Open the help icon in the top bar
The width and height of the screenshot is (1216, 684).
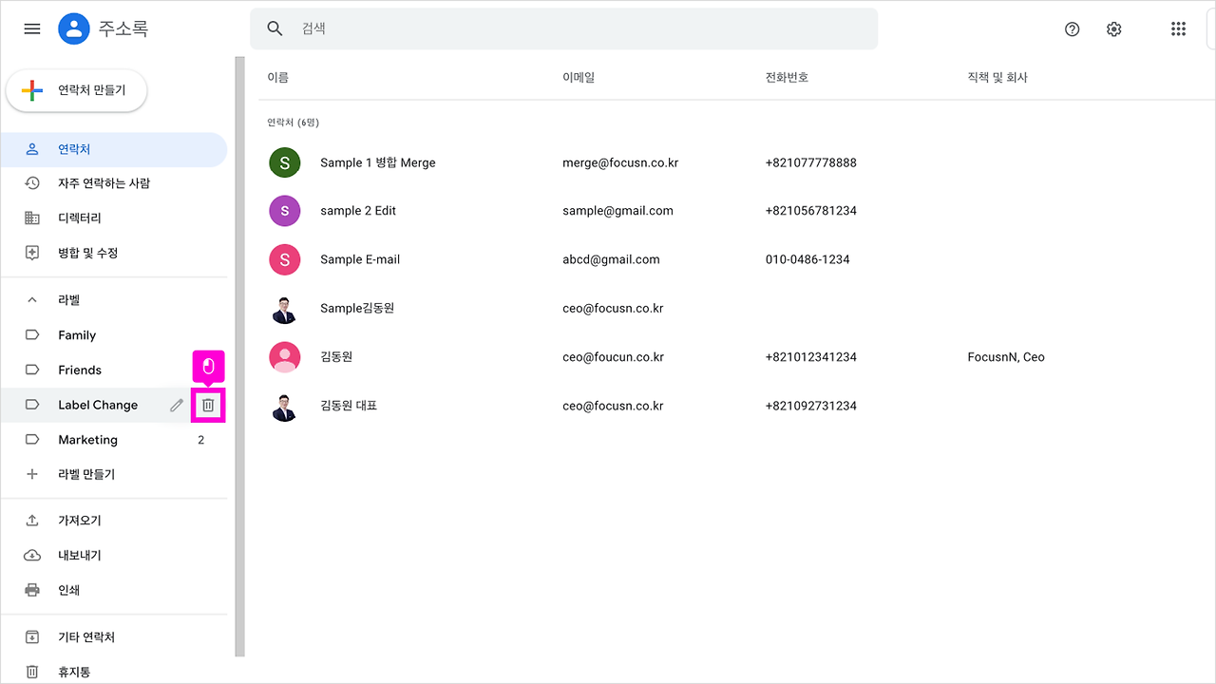1072,29
